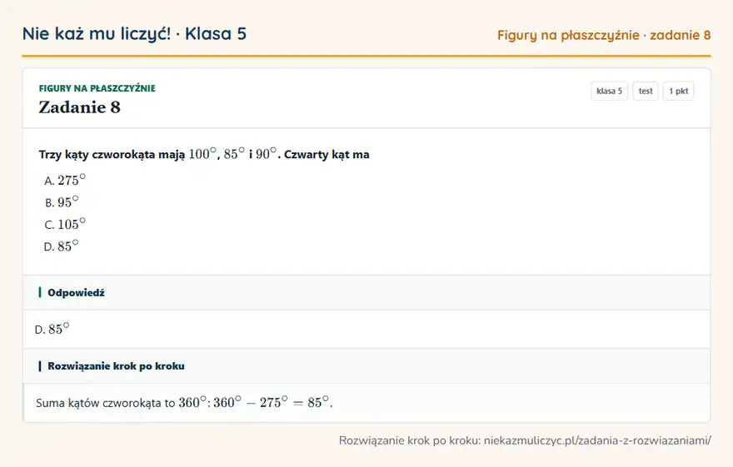
Task: Click the dark bar beside 'Rozwiązanie krok po kroku'
Action: (40, 365)
